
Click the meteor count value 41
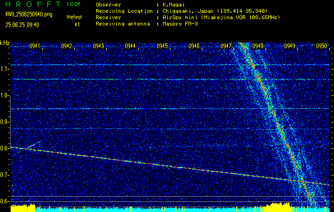tap(77, 25)
